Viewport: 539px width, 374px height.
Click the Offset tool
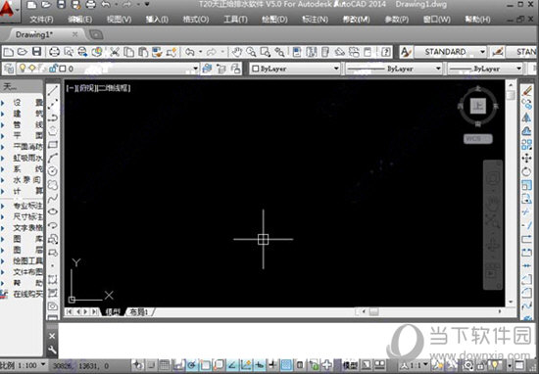[x=526, y=131]
